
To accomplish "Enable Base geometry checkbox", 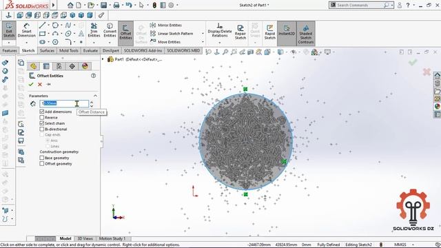I will [42, 158].
